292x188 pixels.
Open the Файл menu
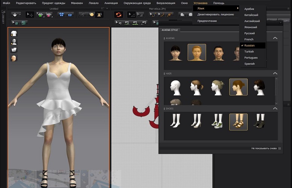(6, 3)
